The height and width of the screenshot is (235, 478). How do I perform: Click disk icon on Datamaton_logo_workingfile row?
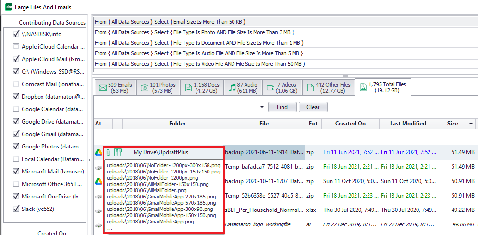pos(98,225)
